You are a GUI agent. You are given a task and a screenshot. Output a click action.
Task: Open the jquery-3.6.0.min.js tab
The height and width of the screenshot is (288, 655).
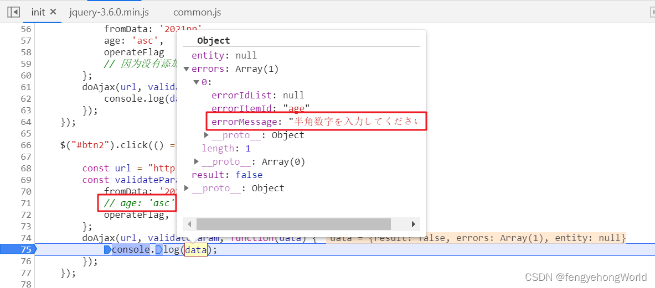click(109, 13)
